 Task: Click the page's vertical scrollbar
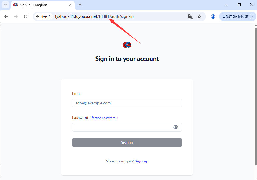(x=256, y=96)
